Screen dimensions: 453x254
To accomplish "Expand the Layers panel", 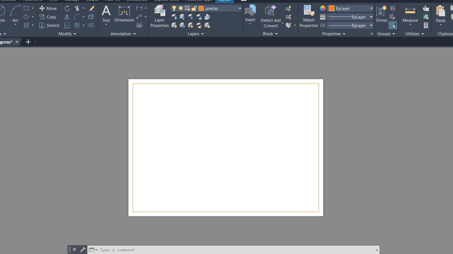I will click(196, 34).
